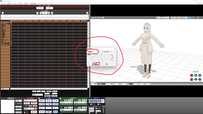Click the 元に戻す undo button
Screen dimensions: 203x114
40,8
